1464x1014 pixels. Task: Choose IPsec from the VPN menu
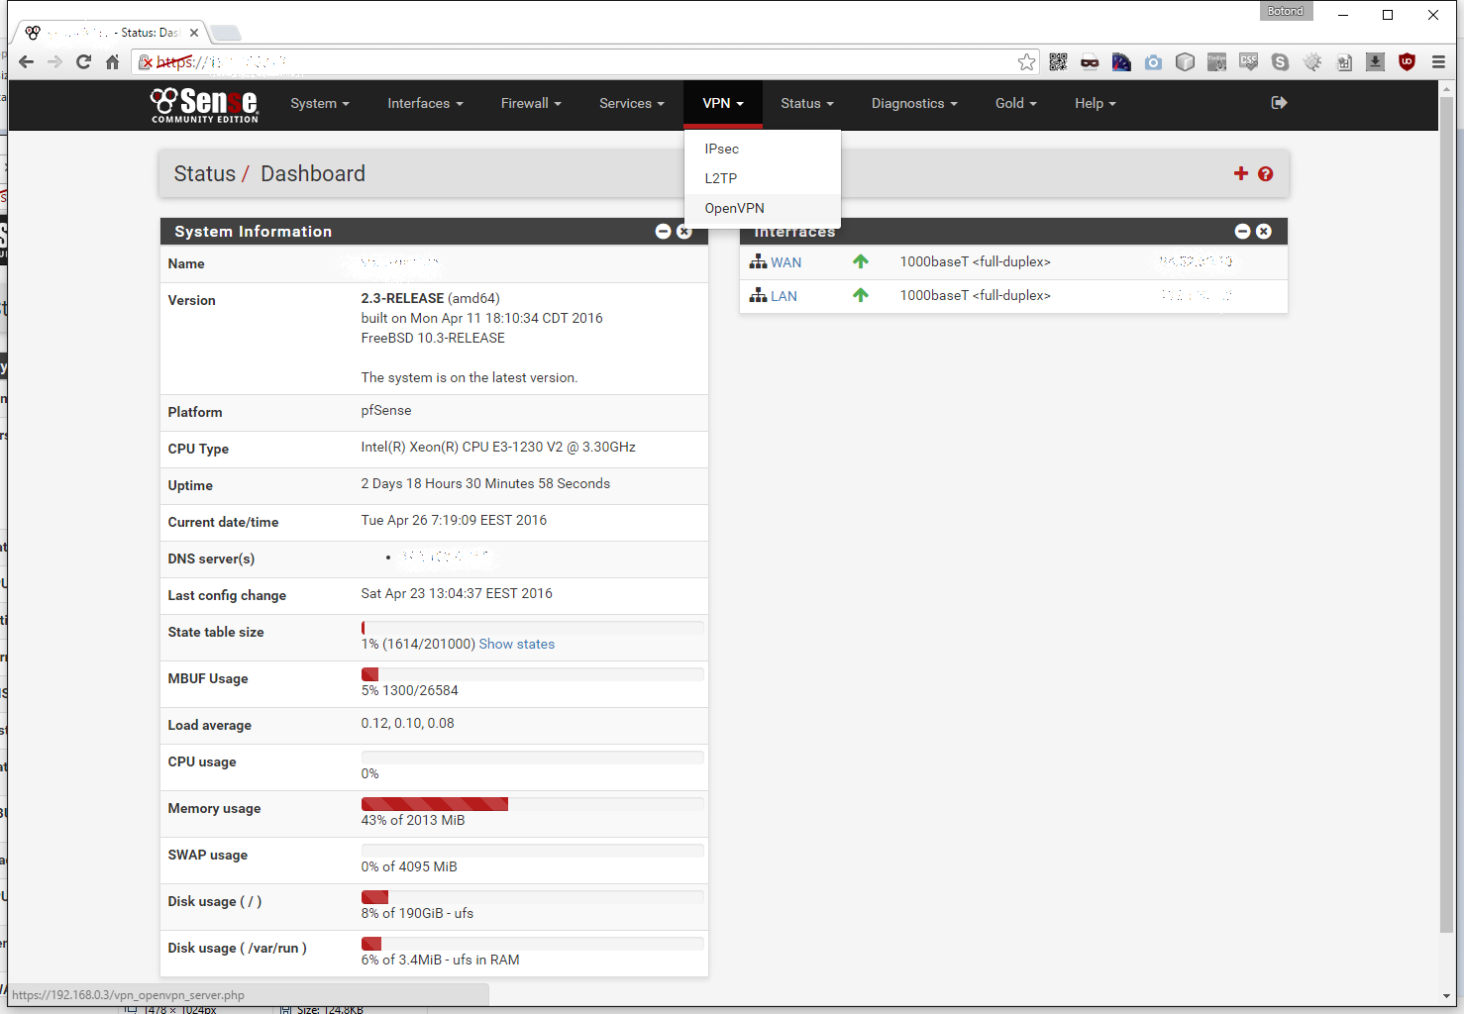[x=763, y=149]
